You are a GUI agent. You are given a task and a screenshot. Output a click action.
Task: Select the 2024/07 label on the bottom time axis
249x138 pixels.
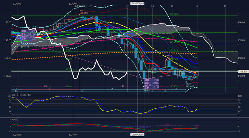73,135
